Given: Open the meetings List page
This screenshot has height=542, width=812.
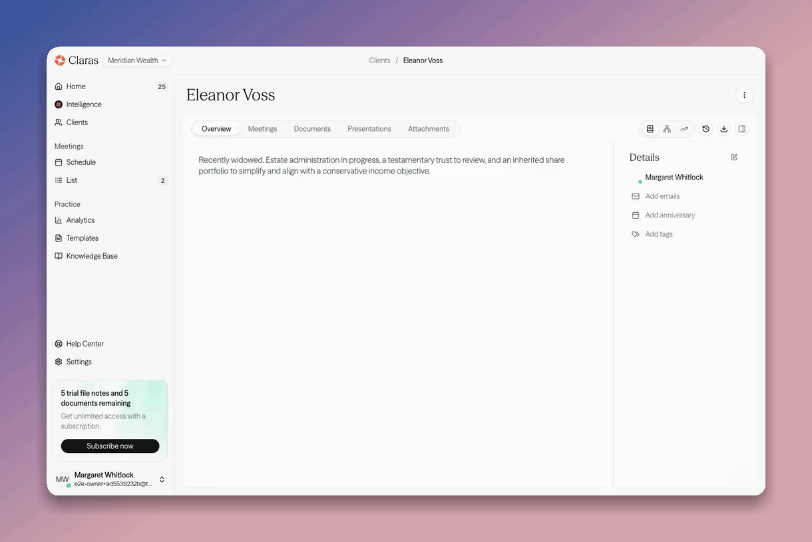Looking at the screenshot, I should pyautogui.click(x=110, y=180).
